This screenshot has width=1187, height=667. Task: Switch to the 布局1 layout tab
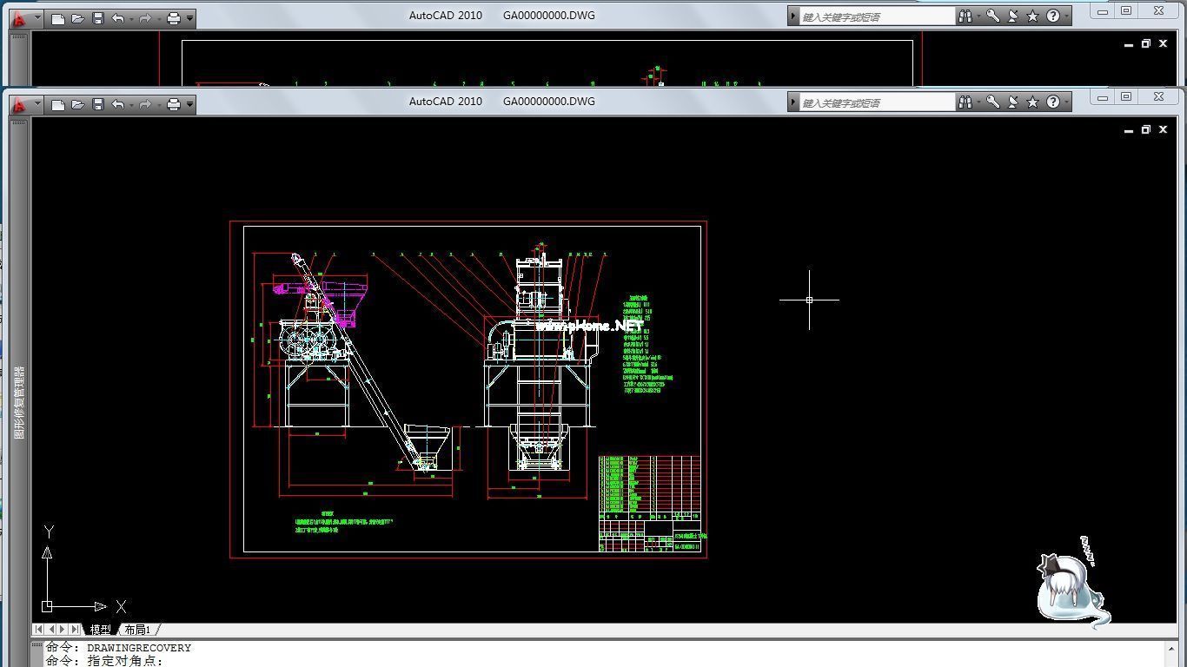pyautogui.click(x=137, y=630)
